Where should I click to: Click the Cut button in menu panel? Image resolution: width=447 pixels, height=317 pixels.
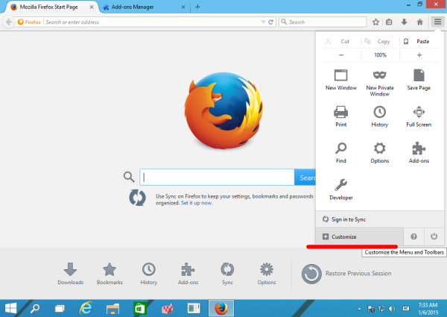tap(341, 41)
